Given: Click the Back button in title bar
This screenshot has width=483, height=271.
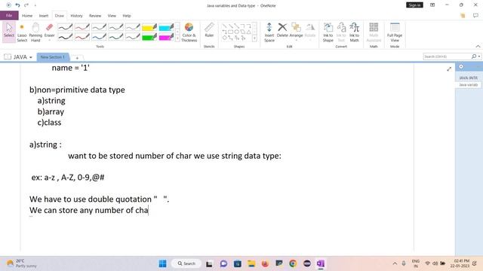Looking at the screenshot, I should [8, 5].
